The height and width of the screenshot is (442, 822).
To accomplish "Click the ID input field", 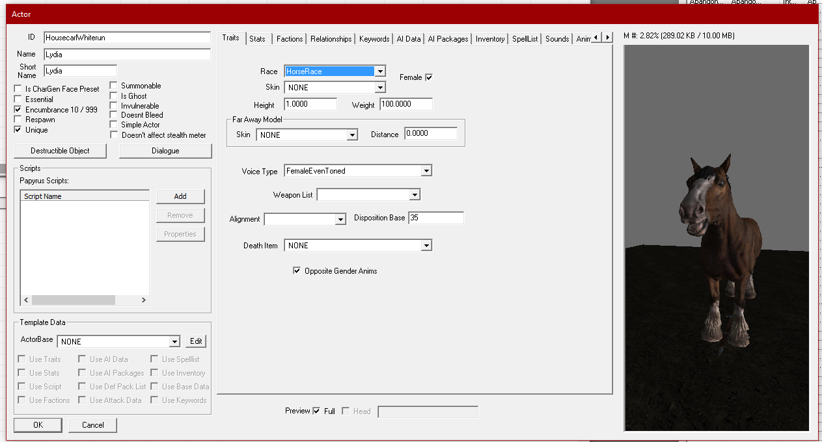I will click(x=128, y=38).
